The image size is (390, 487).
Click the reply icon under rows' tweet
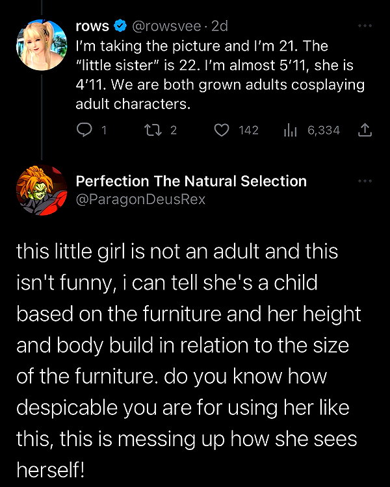click(84, 130)
